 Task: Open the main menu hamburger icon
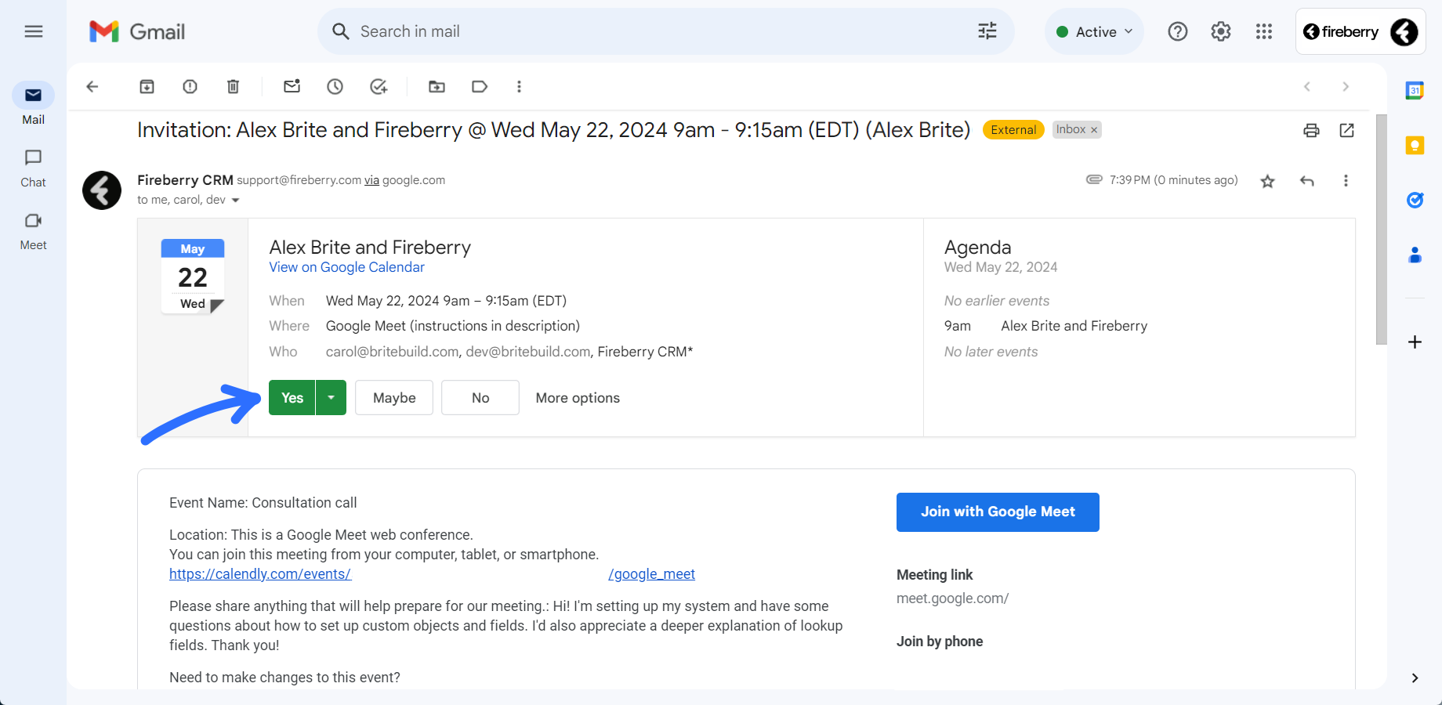(34, 31)
